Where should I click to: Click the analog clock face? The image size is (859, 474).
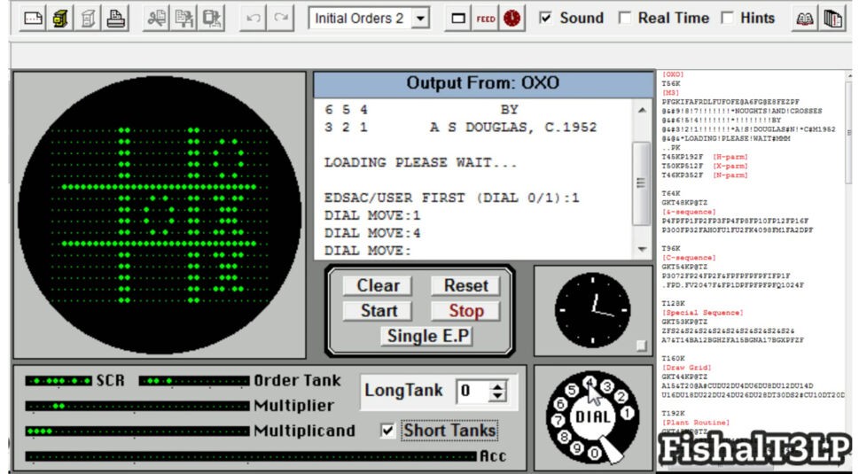click(592, 310)
